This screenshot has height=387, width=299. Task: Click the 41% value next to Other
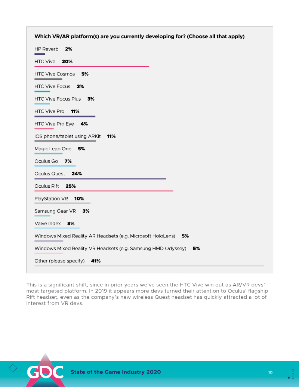point(96,261)
